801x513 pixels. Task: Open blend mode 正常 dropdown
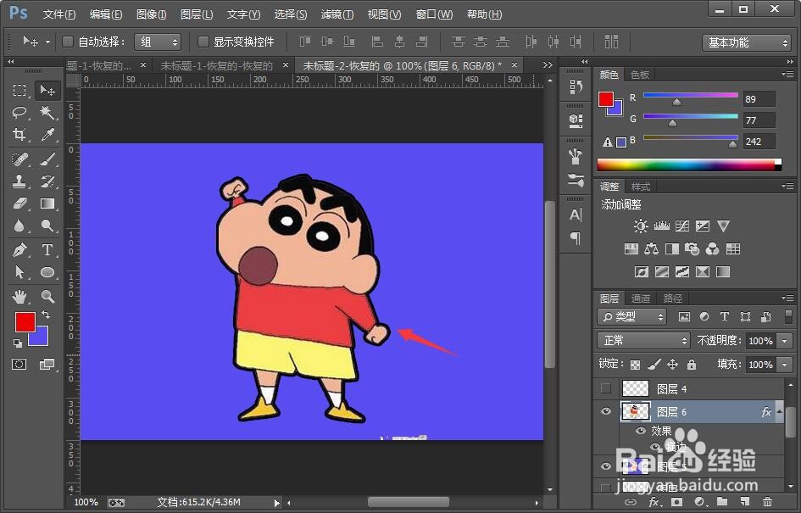click(643, 340)
